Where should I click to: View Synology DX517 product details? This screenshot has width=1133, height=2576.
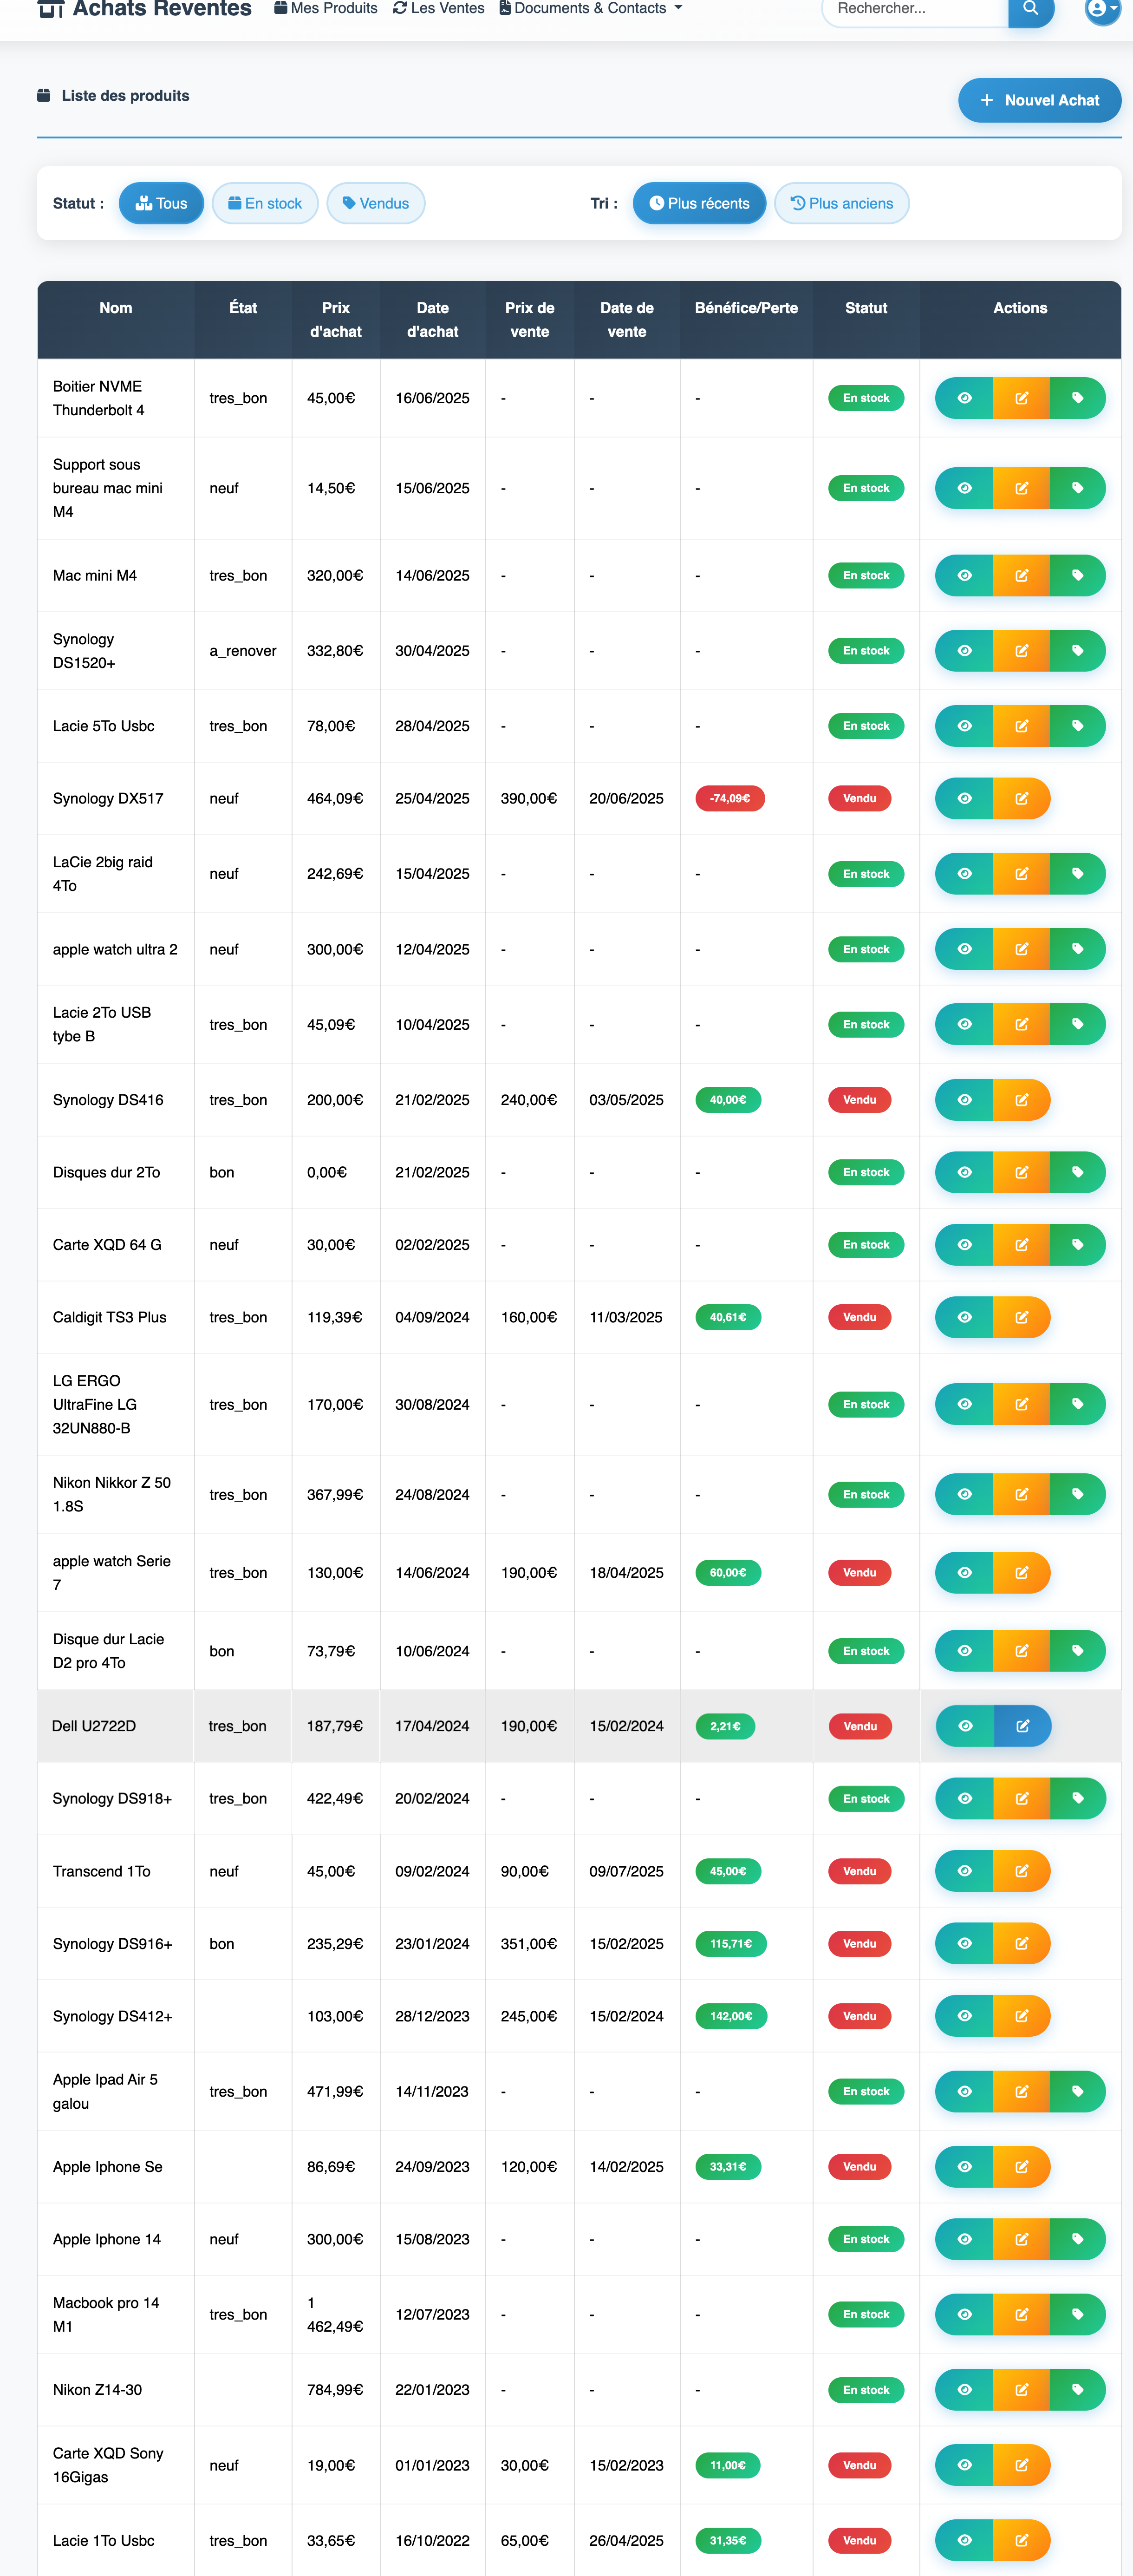(964, 798)
